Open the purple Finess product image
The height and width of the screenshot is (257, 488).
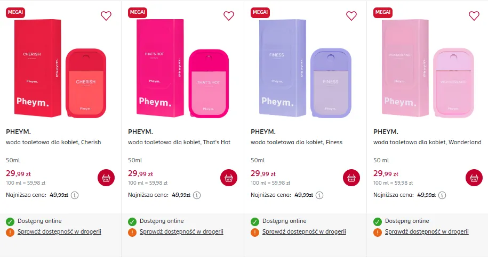point(305,68)
